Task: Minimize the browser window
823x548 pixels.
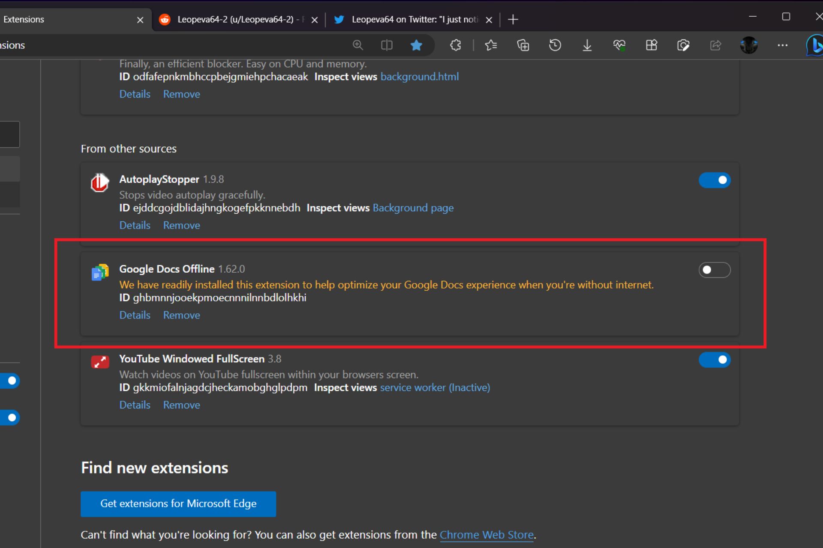Action: pos(753,16)
